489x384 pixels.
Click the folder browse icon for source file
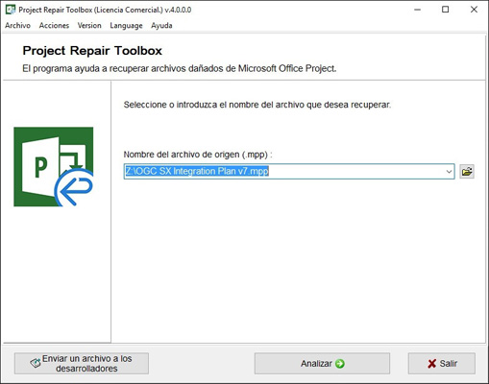pyautogui.click(x=467, y=172)
